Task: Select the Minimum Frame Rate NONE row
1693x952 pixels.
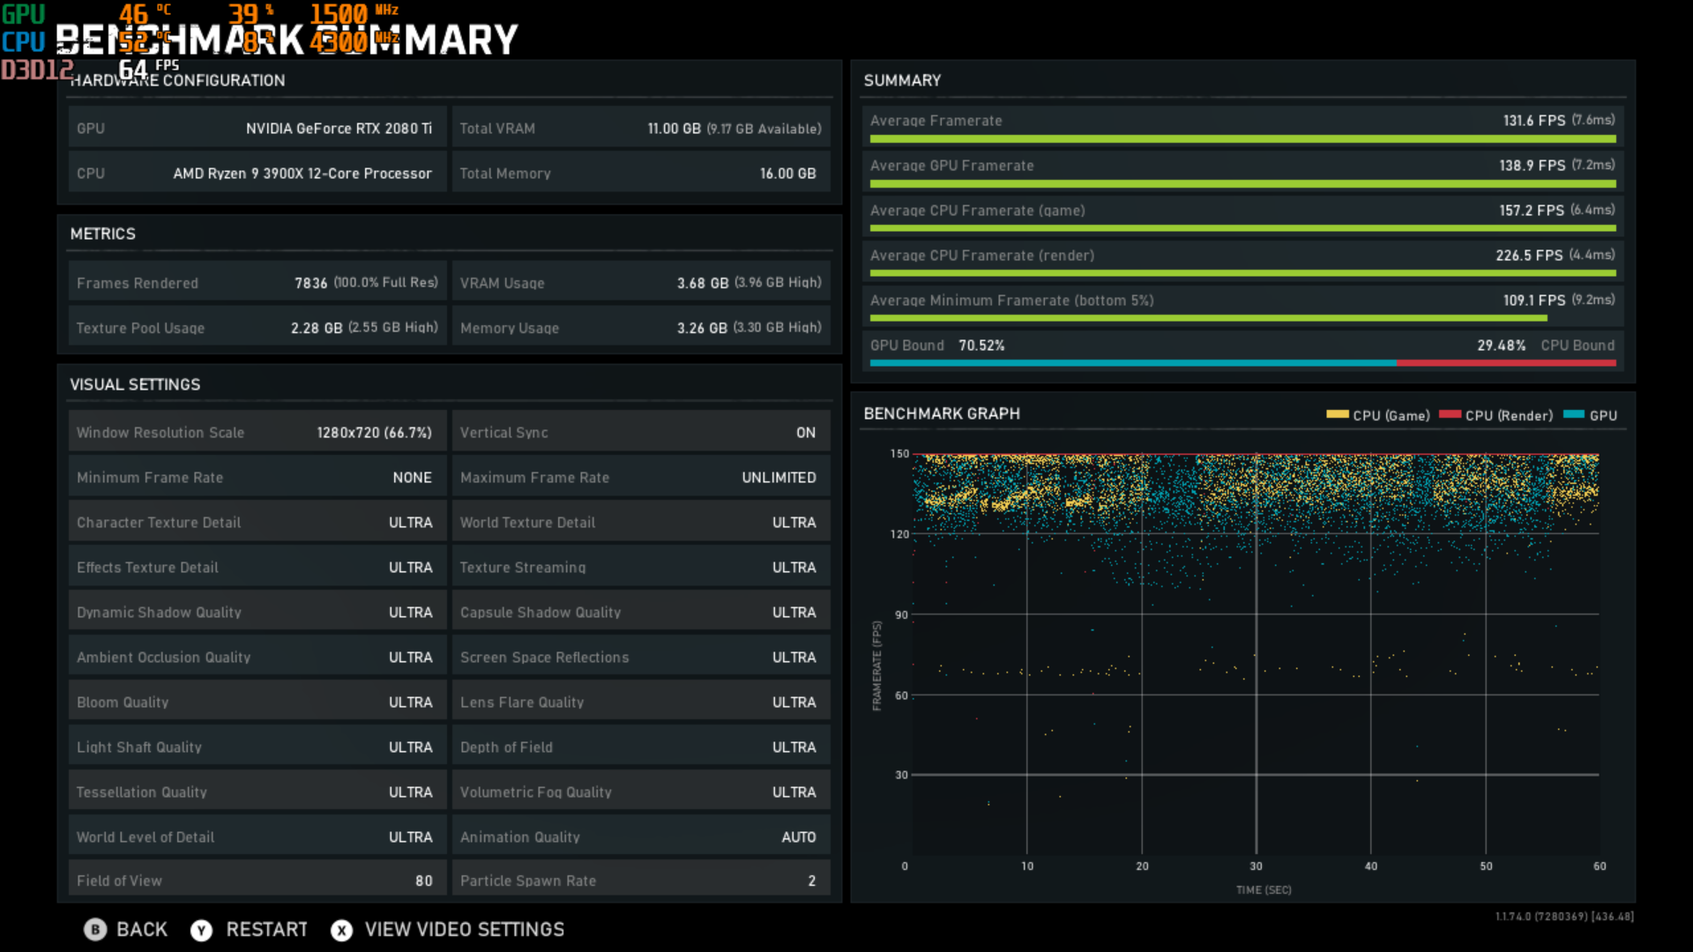Action: pos(257,477)
